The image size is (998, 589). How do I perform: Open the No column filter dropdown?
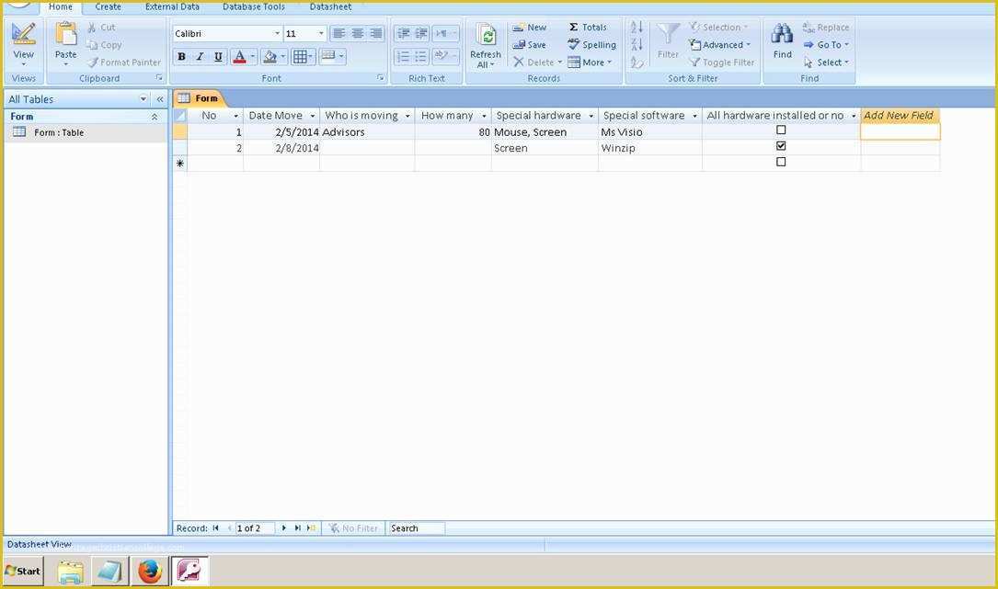tap(236, 116)
